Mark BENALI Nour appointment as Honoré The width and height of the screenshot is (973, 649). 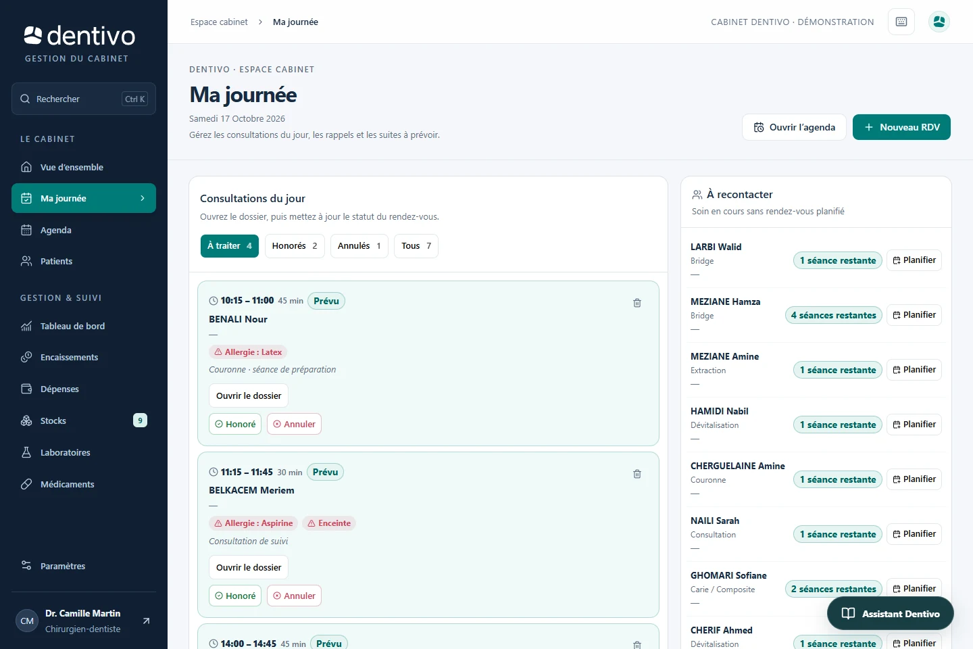point(235,424)
